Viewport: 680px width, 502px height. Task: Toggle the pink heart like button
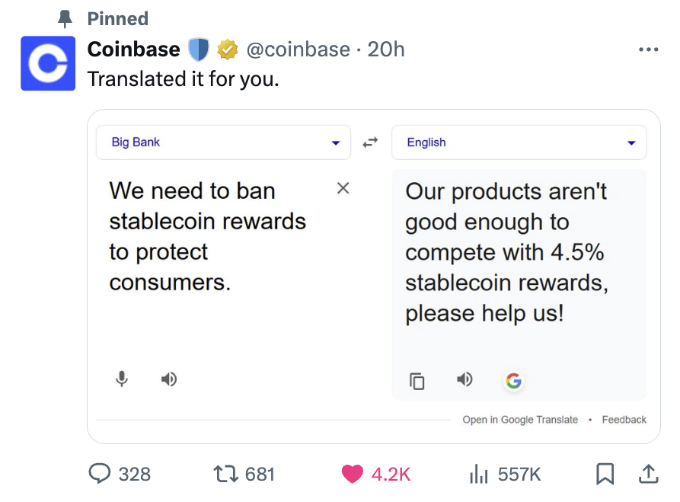[352, 474]
